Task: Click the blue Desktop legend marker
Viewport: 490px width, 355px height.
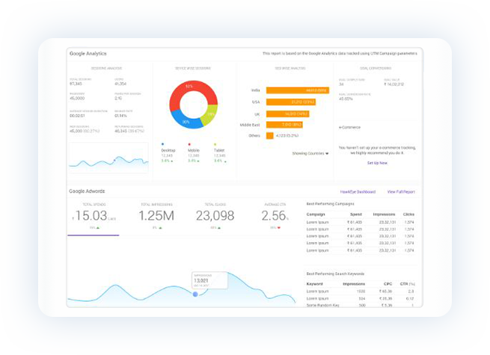Action: (163, 144)
